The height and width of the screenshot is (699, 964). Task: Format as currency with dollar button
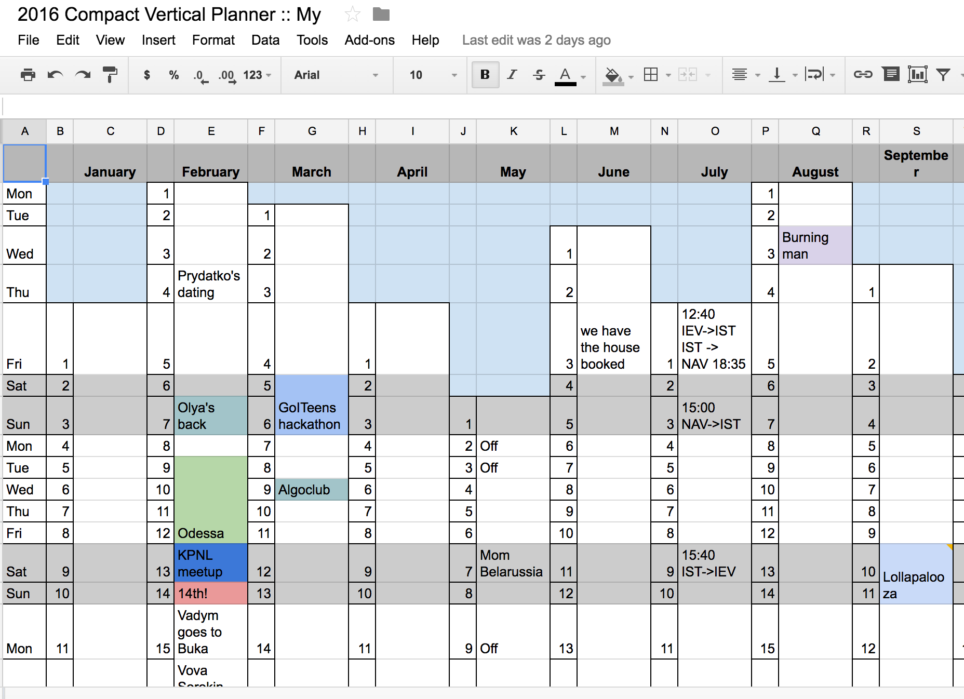point(147,75)
